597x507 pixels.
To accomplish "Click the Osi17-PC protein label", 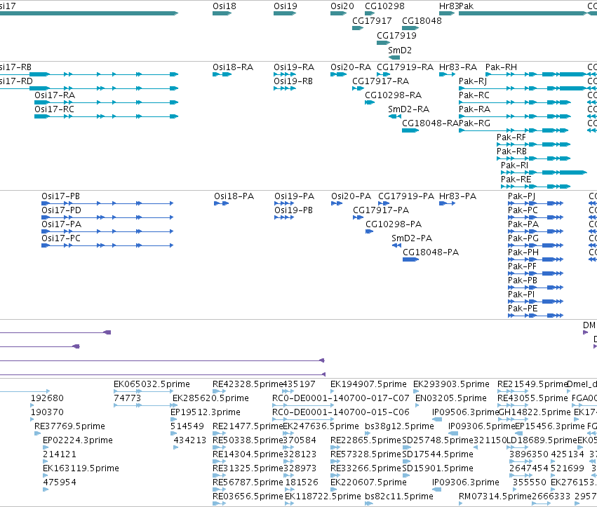I will pyautogui.click(x=61, y=239).
